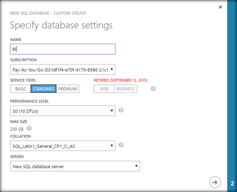Click the 'Specify database settings' heading
The width and height of the screenshot is (237, 192).
tap(61, 25)
